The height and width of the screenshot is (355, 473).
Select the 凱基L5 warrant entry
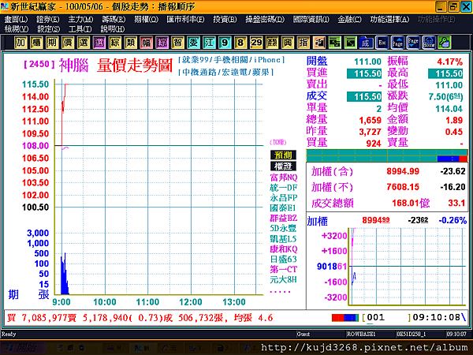tap(283, 239)
